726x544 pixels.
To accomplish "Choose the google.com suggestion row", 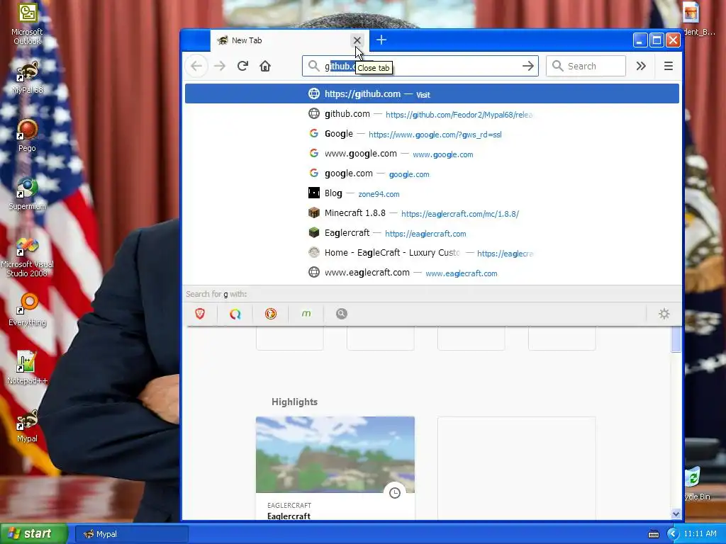I will coord(432,174).
